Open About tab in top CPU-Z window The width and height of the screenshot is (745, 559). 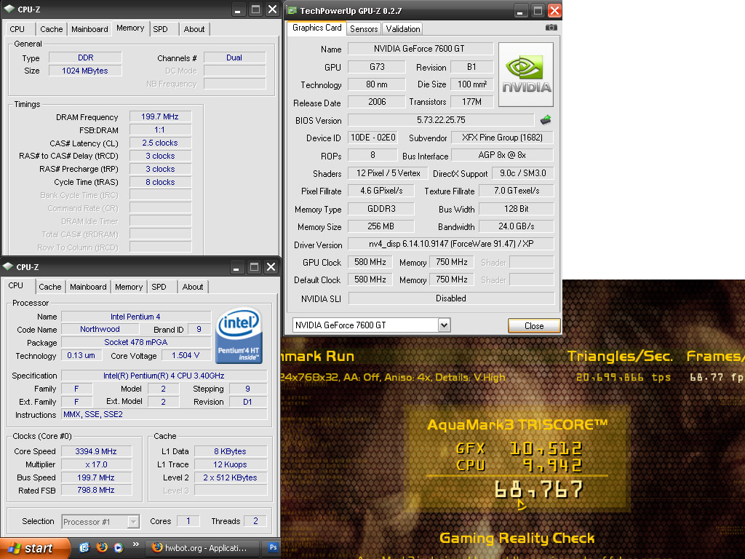[194, 29]
